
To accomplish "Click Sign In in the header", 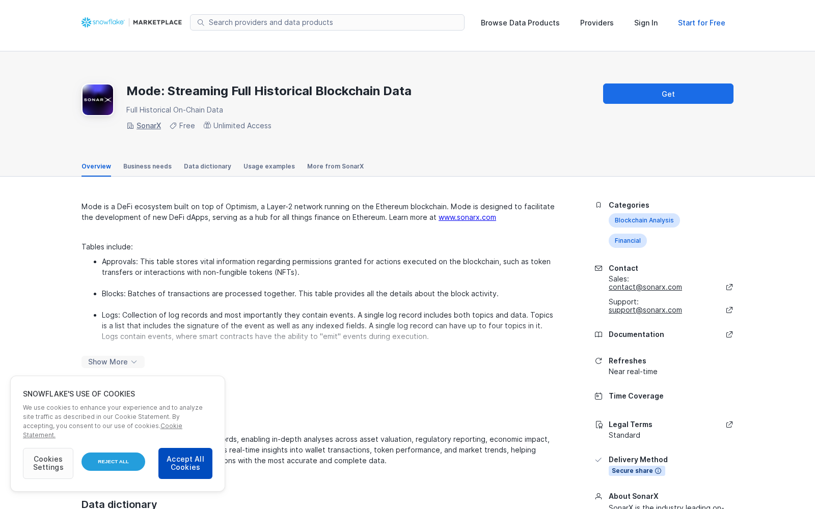I will pyautogui.click(x=646, y=23).
